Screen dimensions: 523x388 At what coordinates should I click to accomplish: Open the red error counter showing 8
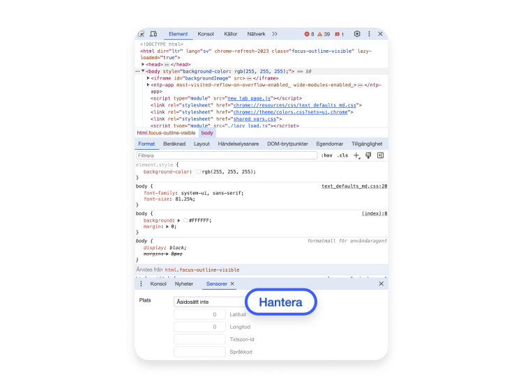(x=309, y=34)
